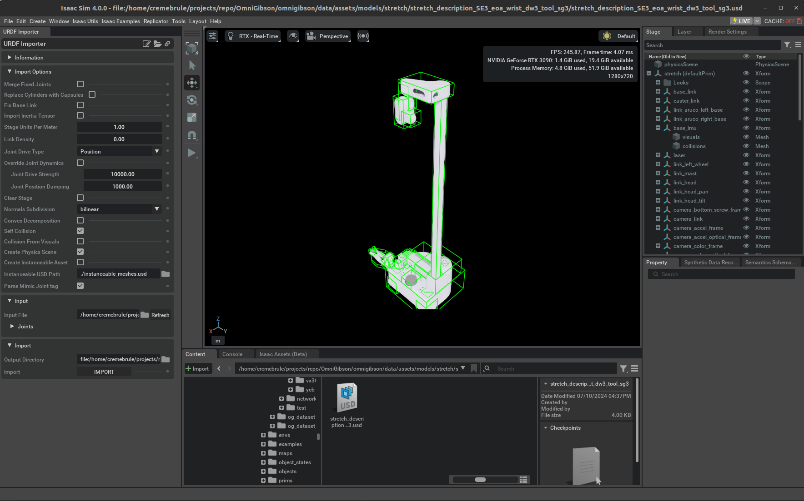Select the Rotate tool
Image resolution: width=804 pixels, height=501 pixels.
point(192,100)
